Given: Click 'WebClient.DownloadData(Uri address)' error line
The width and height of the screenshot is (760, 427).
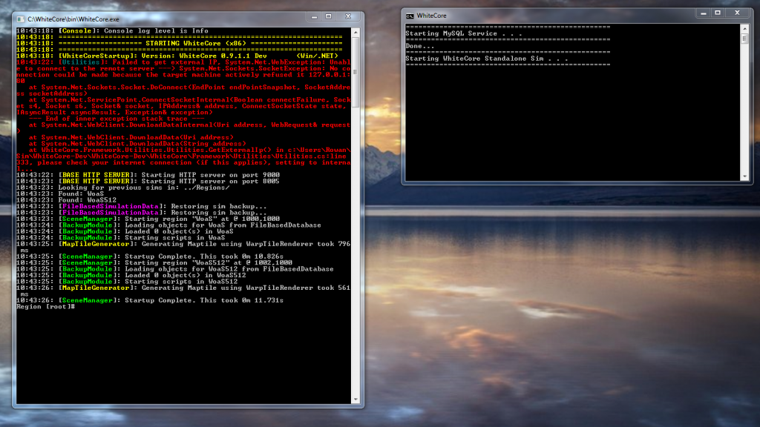Looking at the screenshot, I should [131, 137].
